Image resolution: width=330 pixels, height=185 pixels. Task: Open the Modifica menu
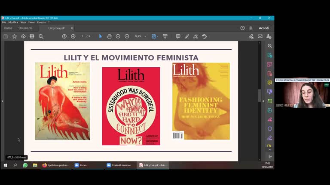(x=13, y=22)
